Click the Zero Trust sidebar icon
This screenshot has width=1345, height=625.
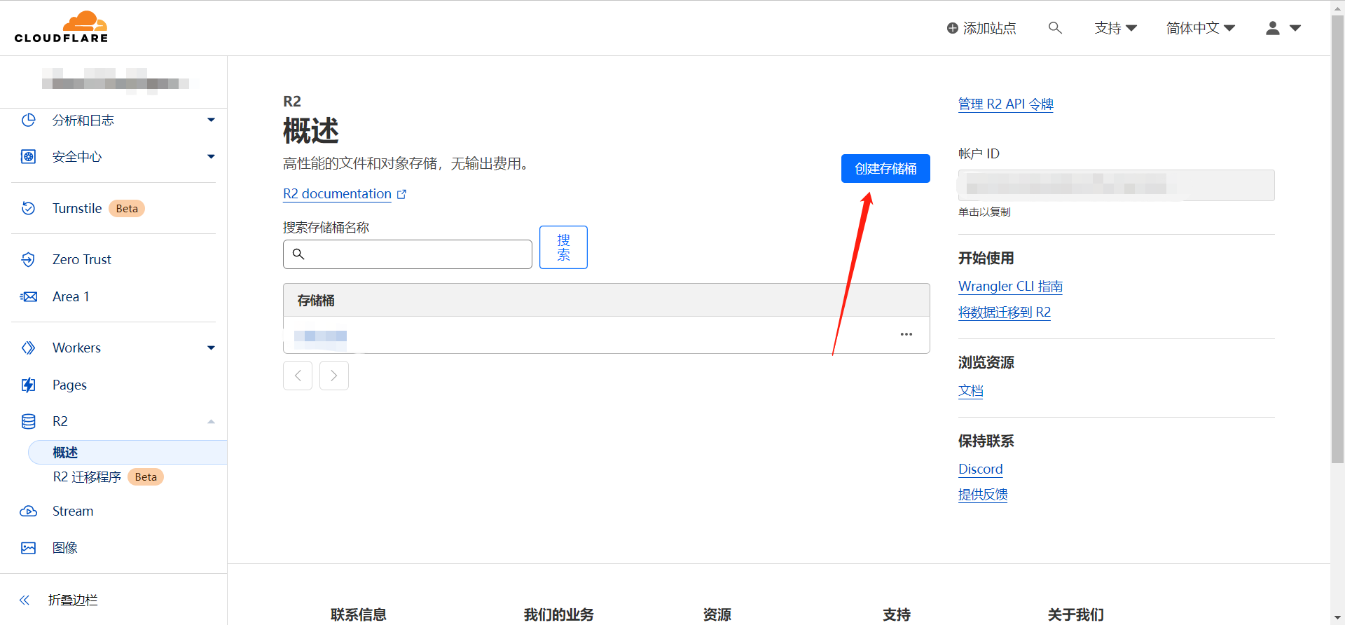point(28,260)
